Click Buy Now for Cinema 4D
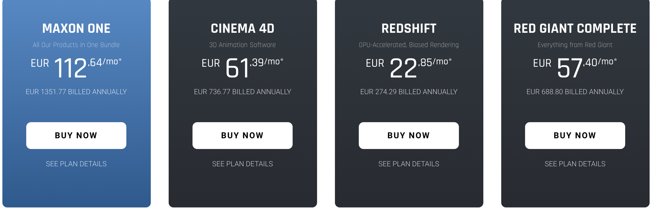 pyautogui.click(x=243, y=136)
